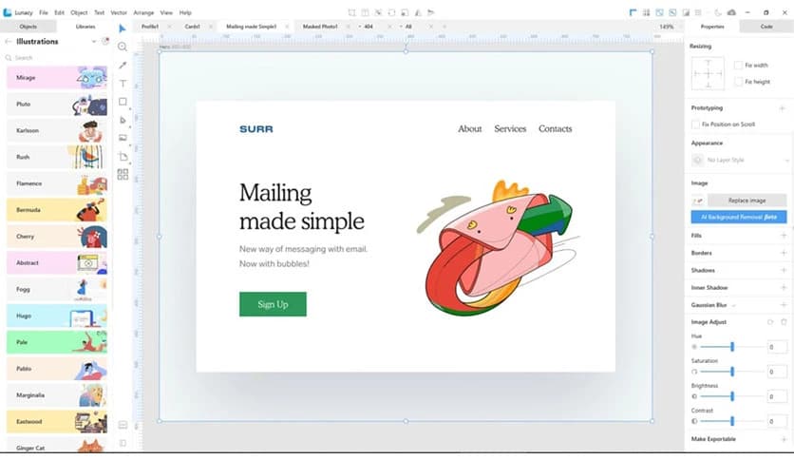Image resolution: width=794 pixels, height=460 pixels.
Task: Select the Artboard tool
Action: [x=123, y=157]
